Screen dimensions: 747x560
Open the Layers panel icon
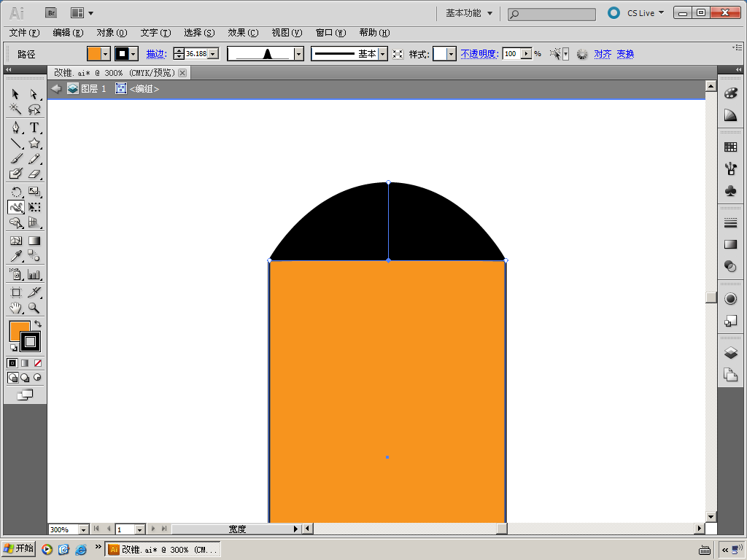(730, 353)
